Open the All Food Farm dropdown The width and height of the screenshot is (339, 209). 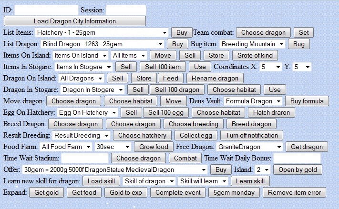coord(66,147)
